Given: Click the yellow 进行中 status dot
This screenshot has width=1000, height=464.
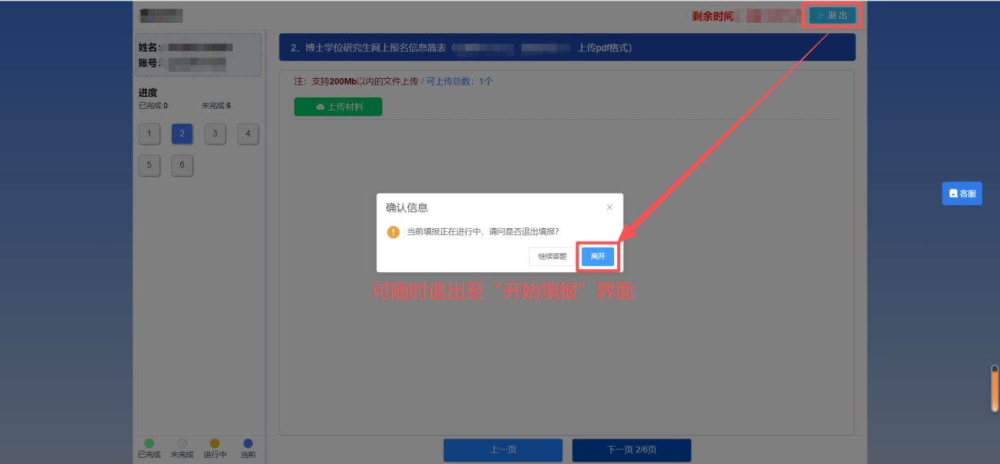Looking at the screenshot, I should pyautogui.click(x=213, y=444).
